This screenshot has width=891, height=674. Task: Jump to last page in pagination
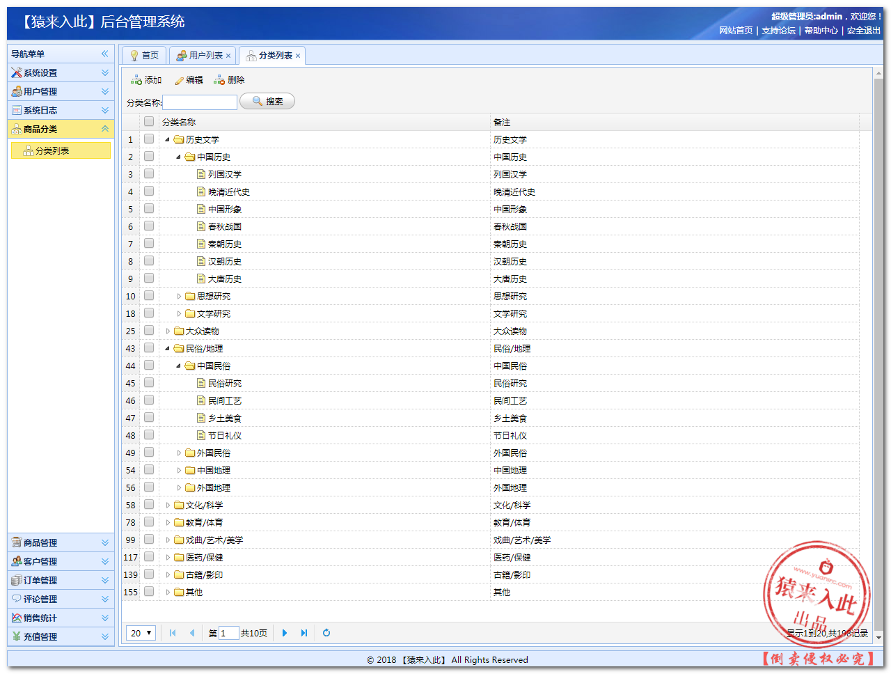tap(304, 633)
